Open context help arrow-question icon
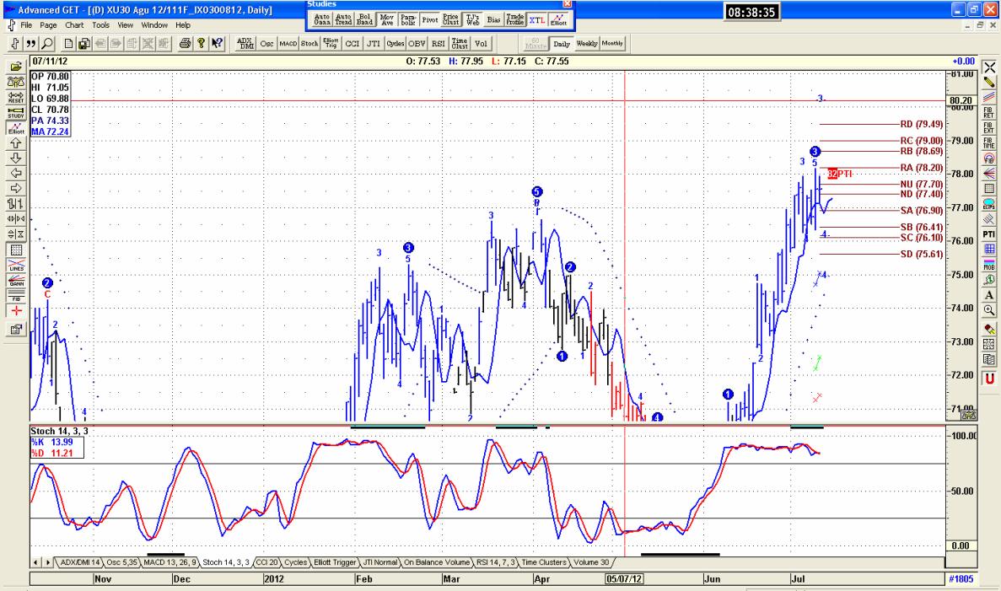This screenshot has width=1001, height=591. (217, 43)
